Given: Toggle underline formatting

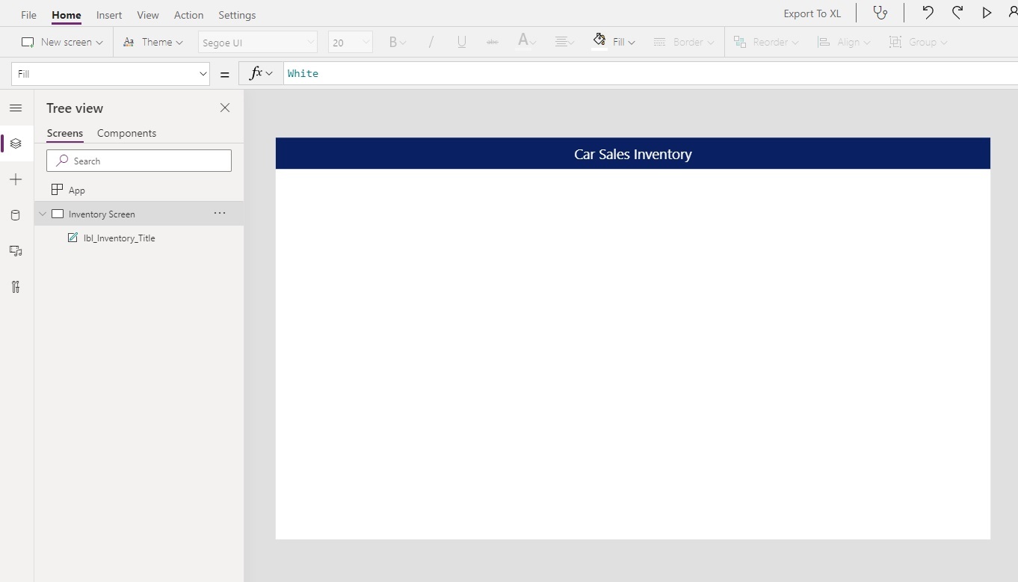Looking at the screenshot, I should (x=461, y=42).
